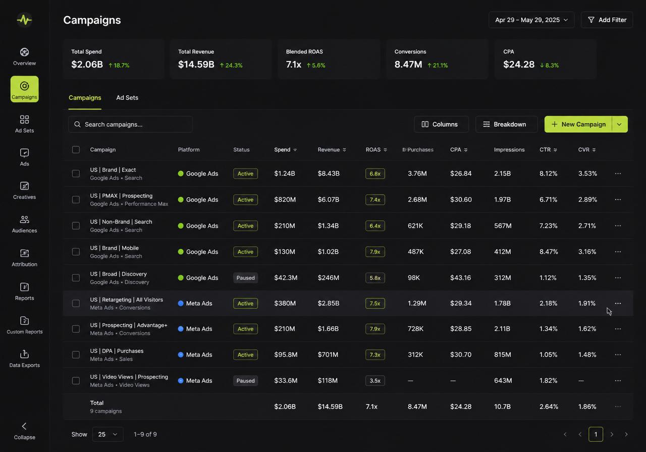Open row menu for US | Brand | Exact
The height and width of the screenshot is (452, 646).
click(x=618, y=174)
